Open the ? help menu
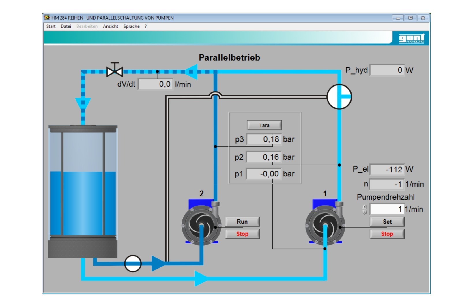Image resolution: width=473 pixels, height=307 pixels. click(x=146, y=26)
